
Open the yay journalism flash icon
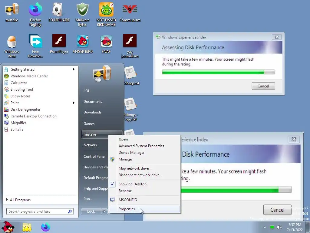coord(130,46)
